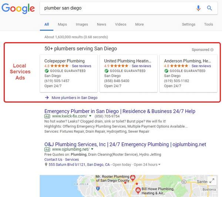
Task: Click Colepepper's Google Guaranteed green badge
Action: (x=47, y=71)
